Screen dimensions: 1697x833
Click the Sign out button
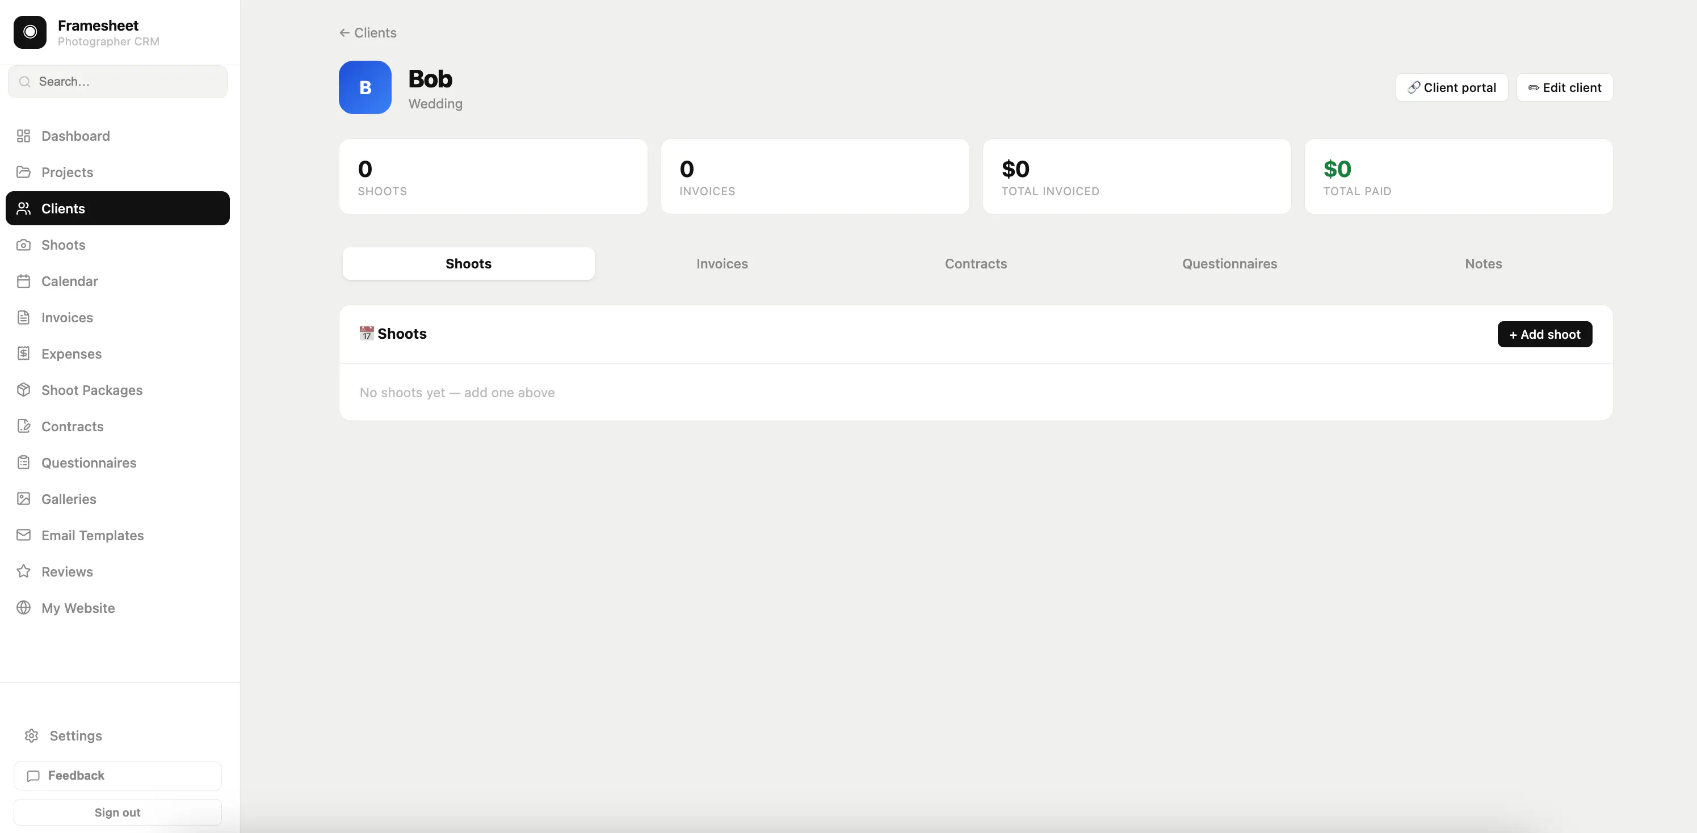coord(117,812)
